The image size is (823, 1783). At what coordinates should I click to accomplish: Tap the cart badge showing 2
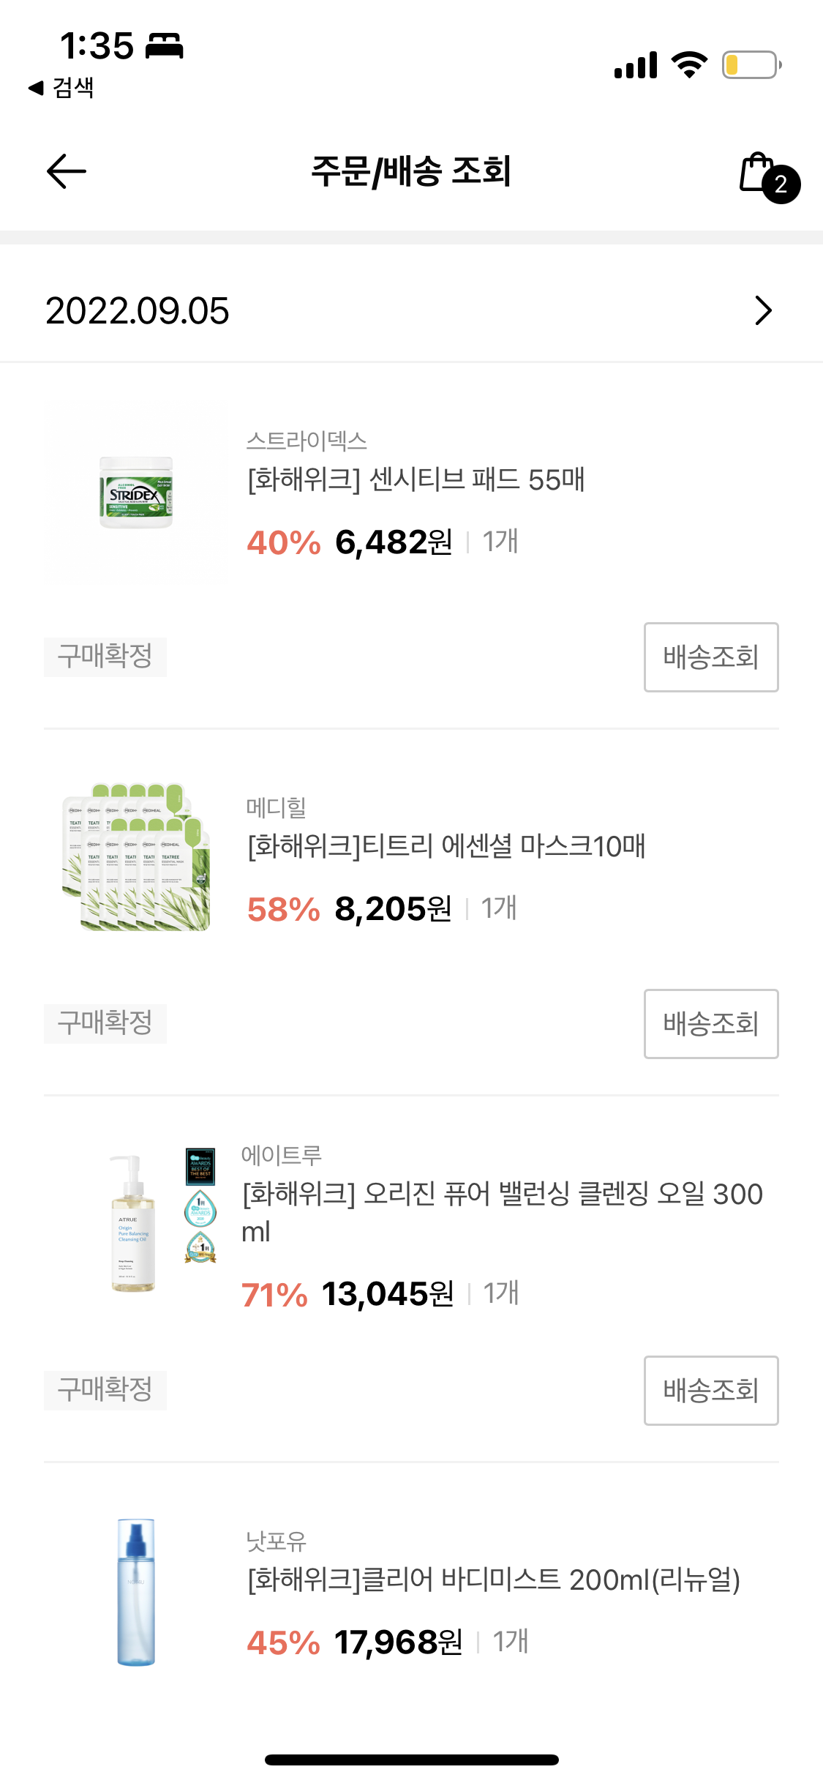click(x=781, y=184)
